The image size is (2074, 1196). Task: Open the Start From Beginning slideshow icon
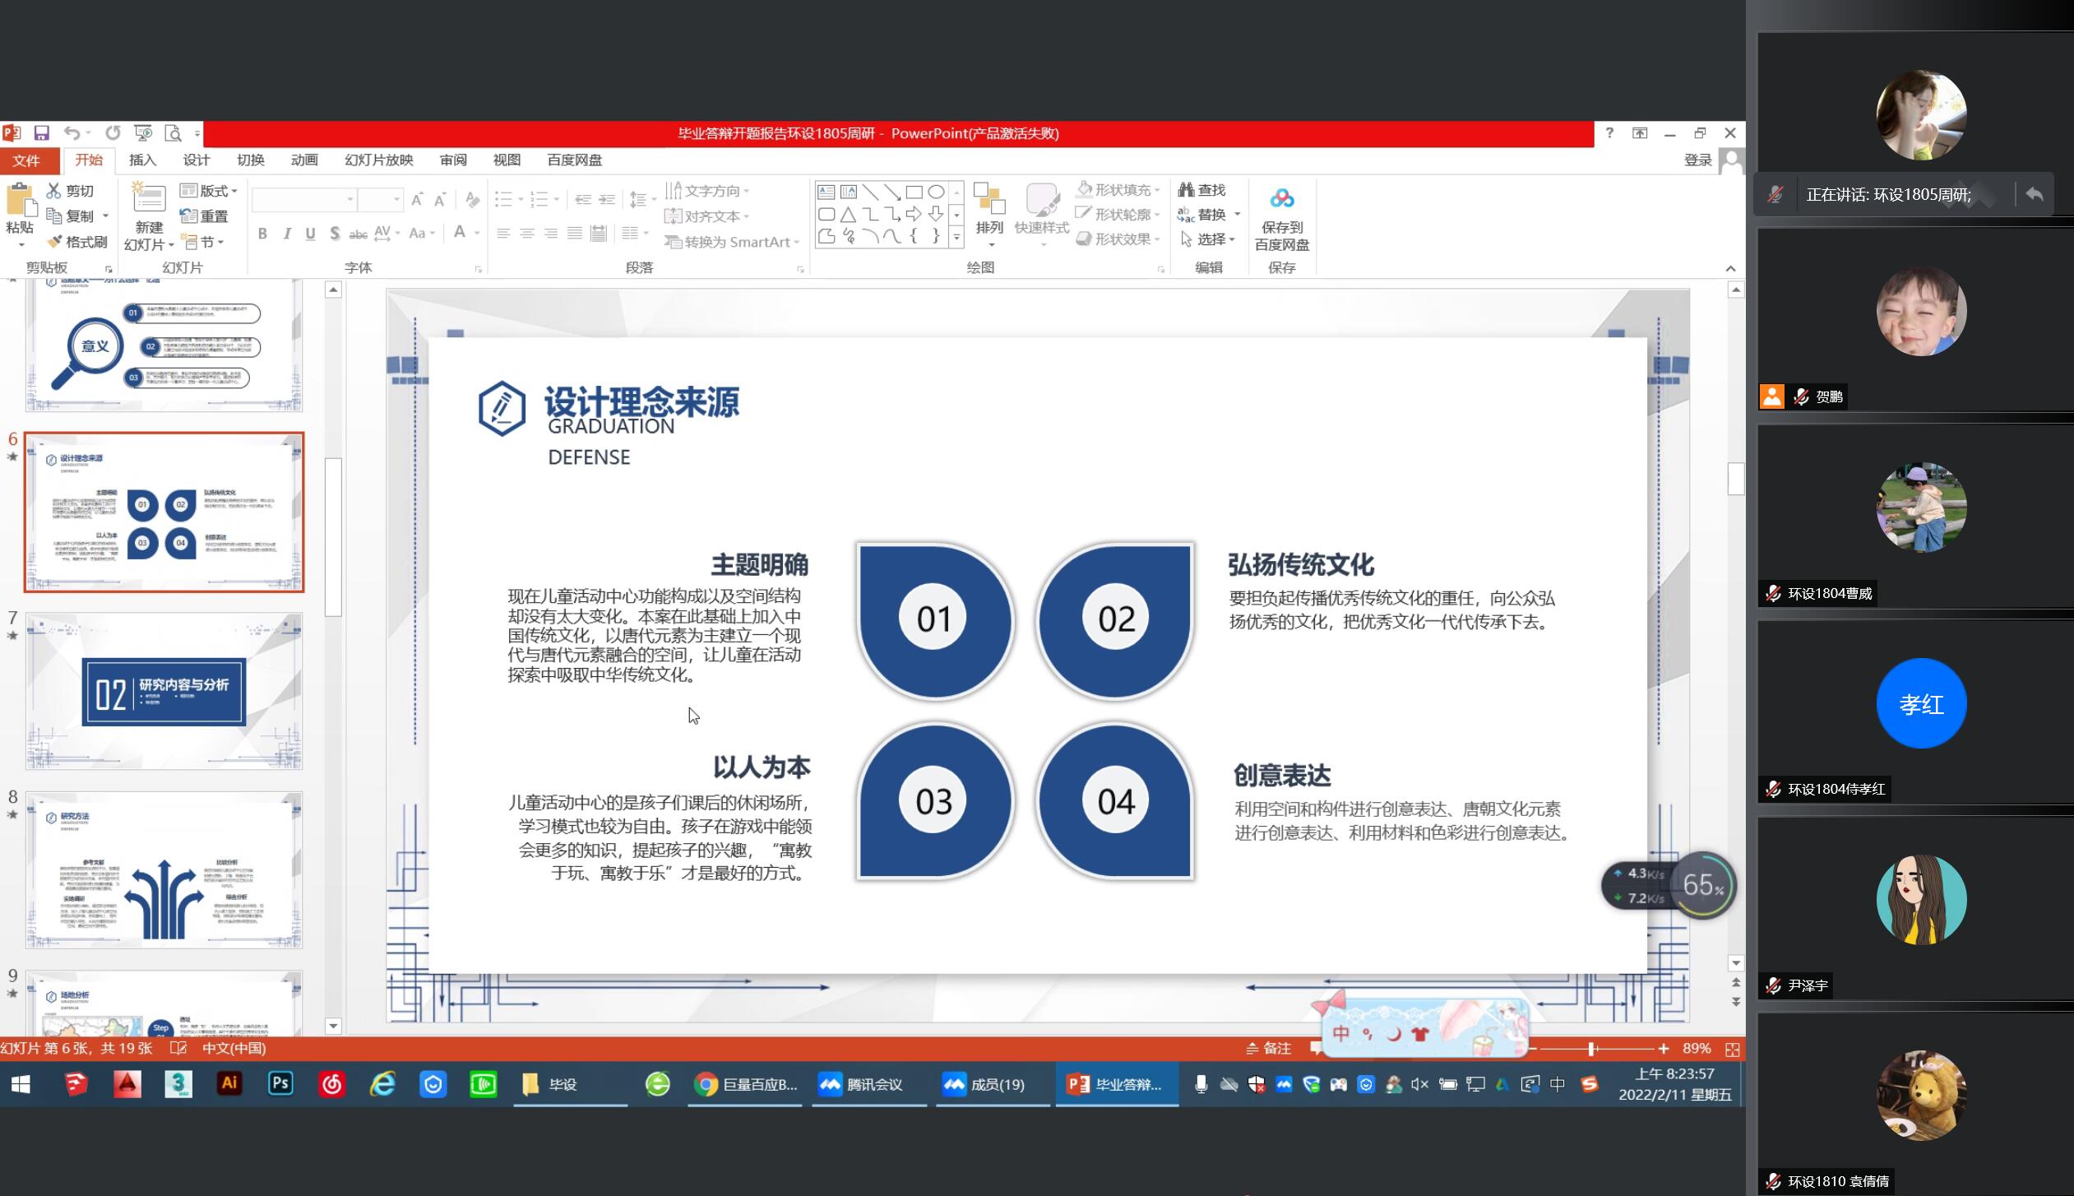coord(144,132)
